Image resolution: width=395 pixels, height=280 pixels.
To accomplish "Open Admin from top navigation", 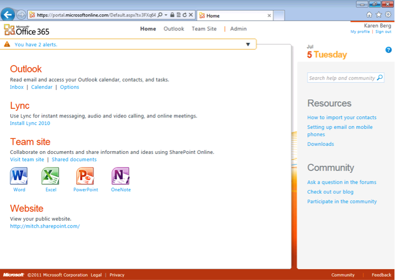I will click(238, 29).
